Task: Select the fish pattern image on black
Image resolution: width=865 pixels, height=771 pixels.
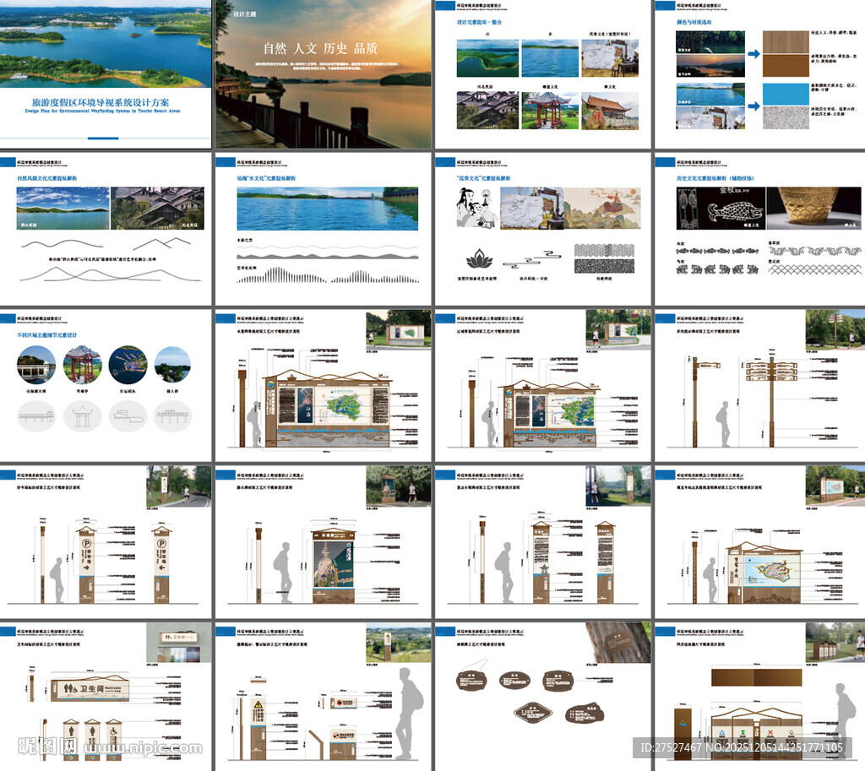Action: click(x=721, y=208)
